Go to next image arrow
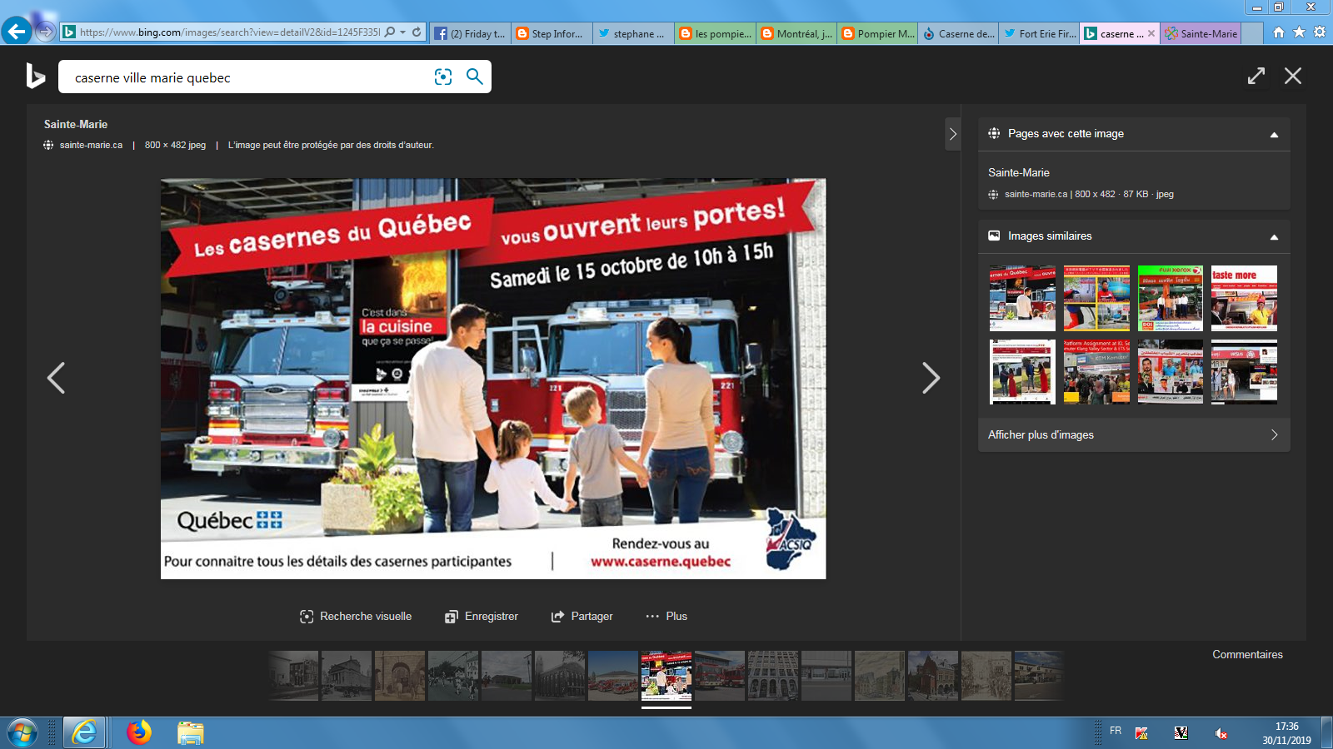This screenshot has height=749, width=1333. click(931, 378)
